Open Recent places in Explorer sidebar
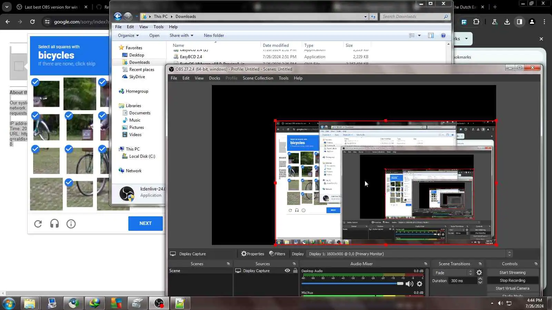Viewport: 552px width, 310px height. [x=141, y=70]
